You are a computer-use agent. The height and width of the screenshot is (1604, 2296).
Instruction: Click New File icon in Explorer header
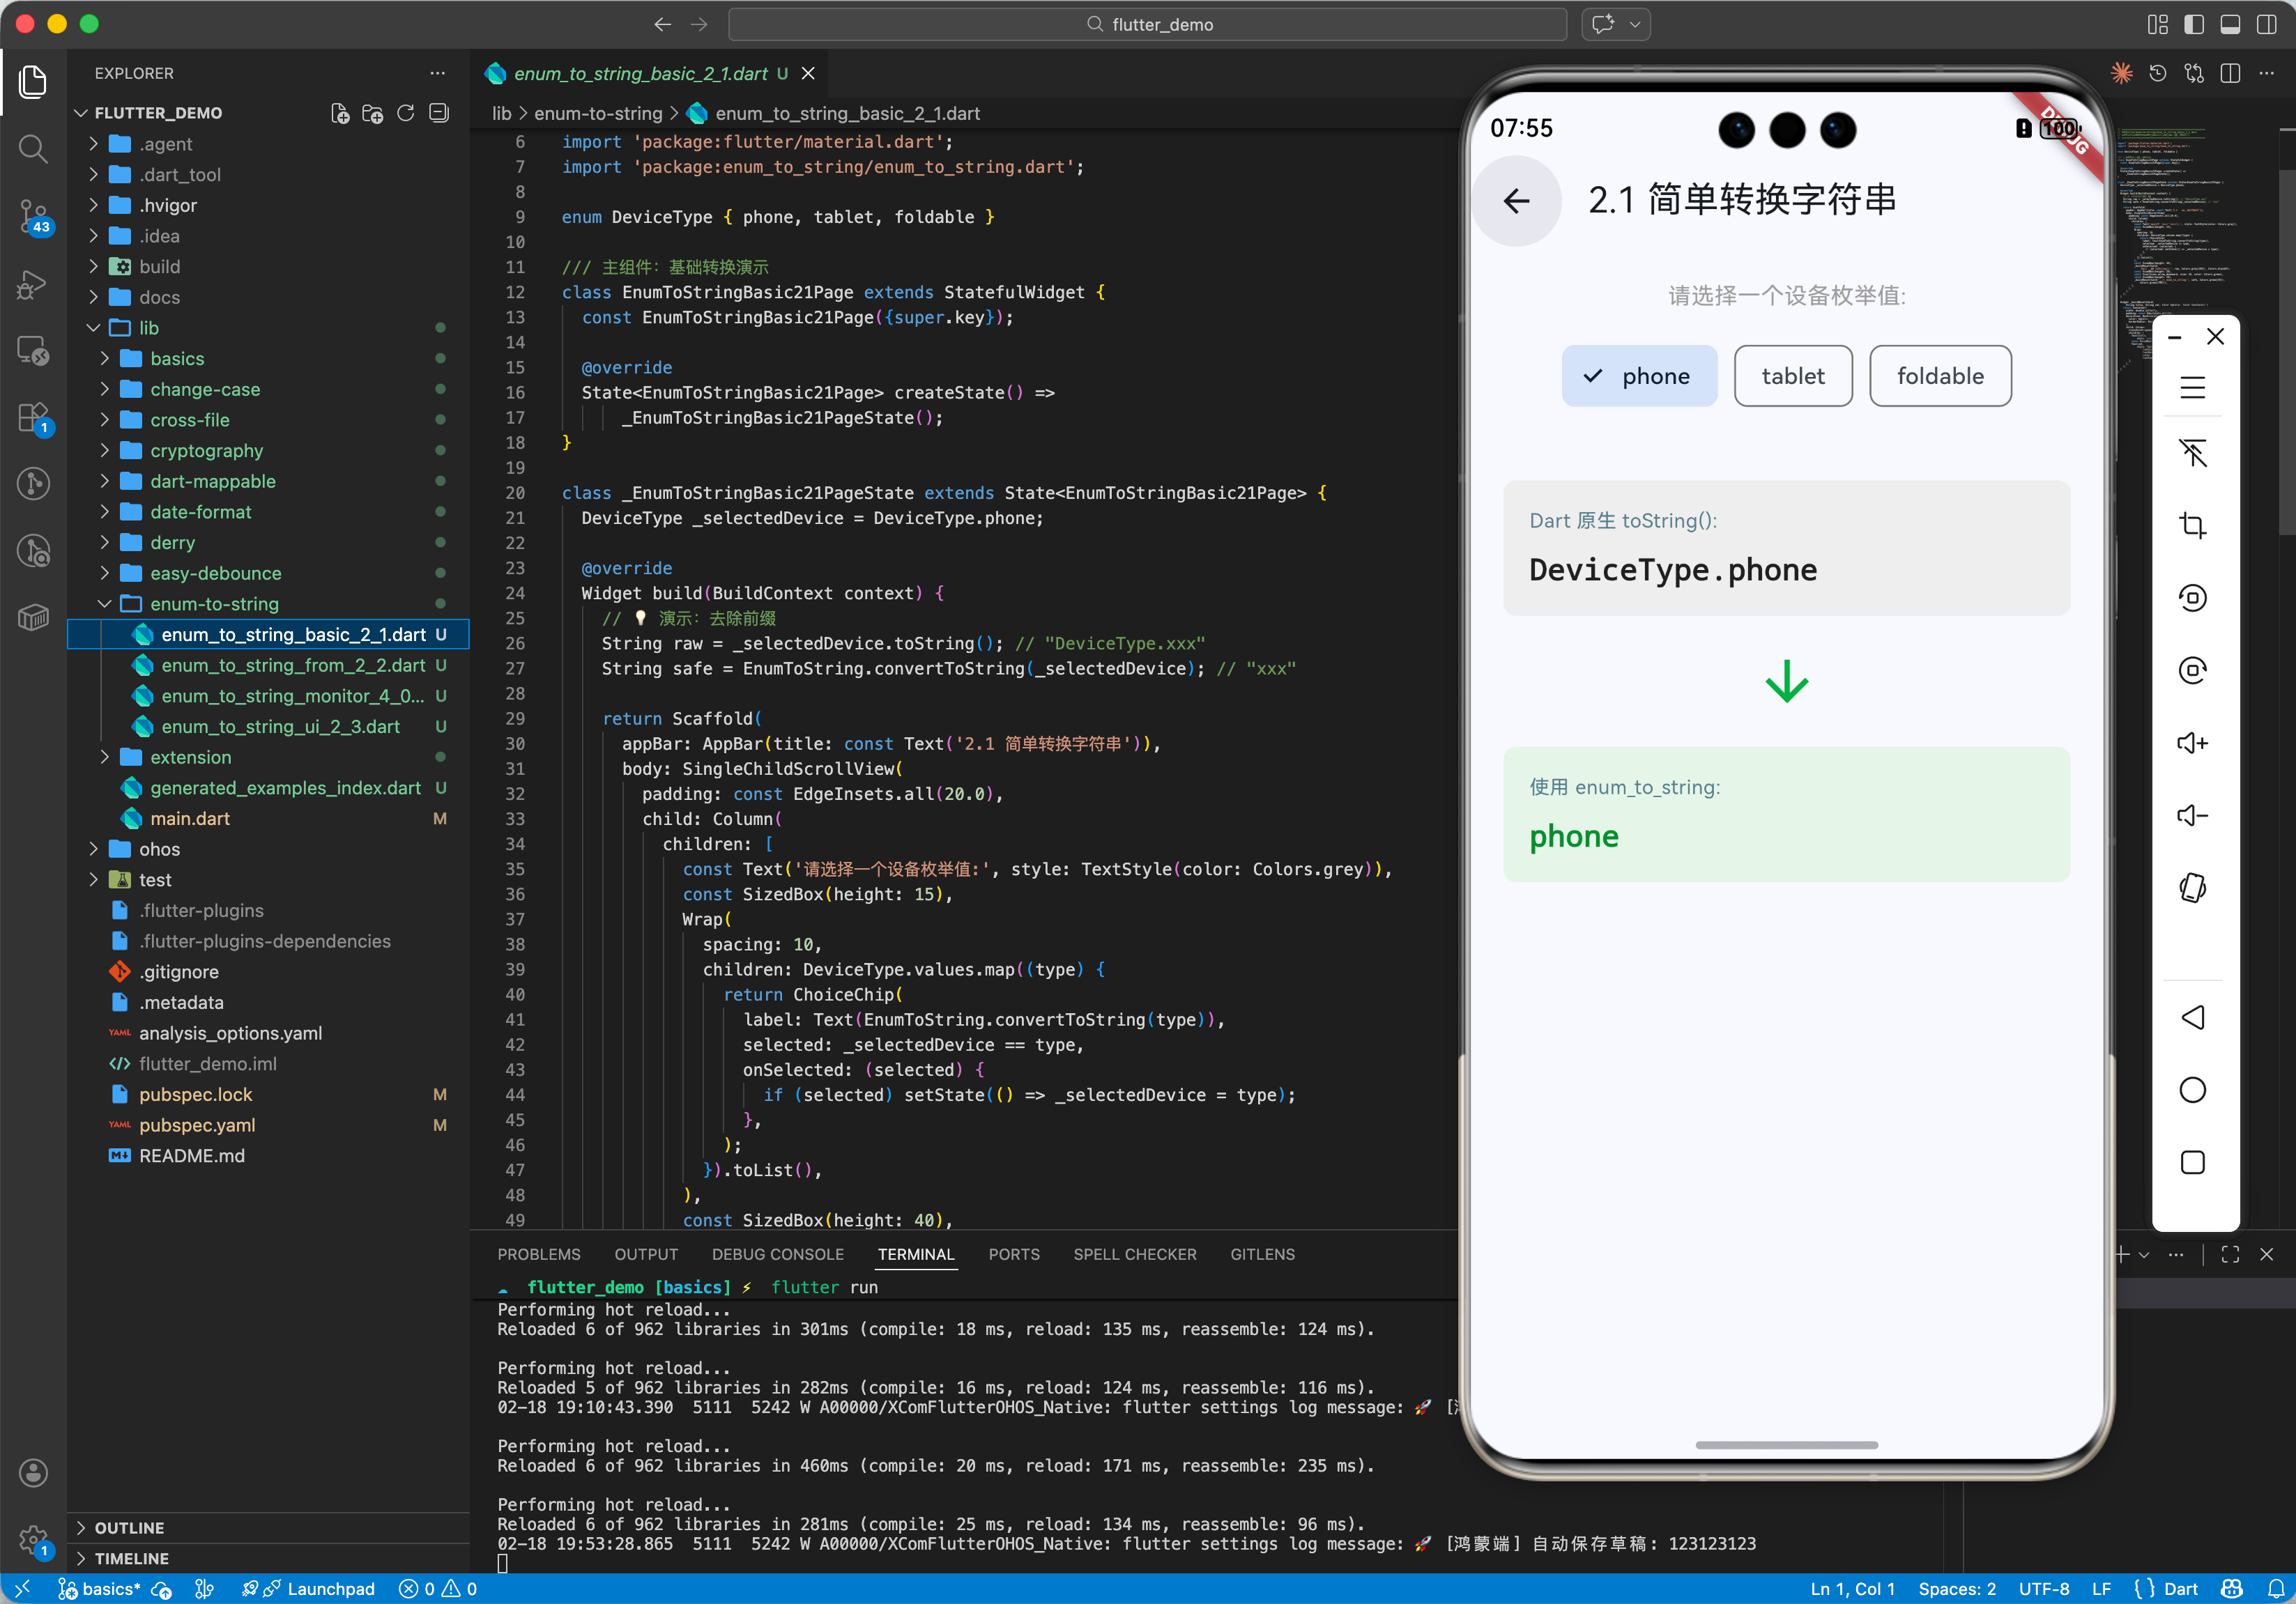pyautogui.click(x=340, y=113)
